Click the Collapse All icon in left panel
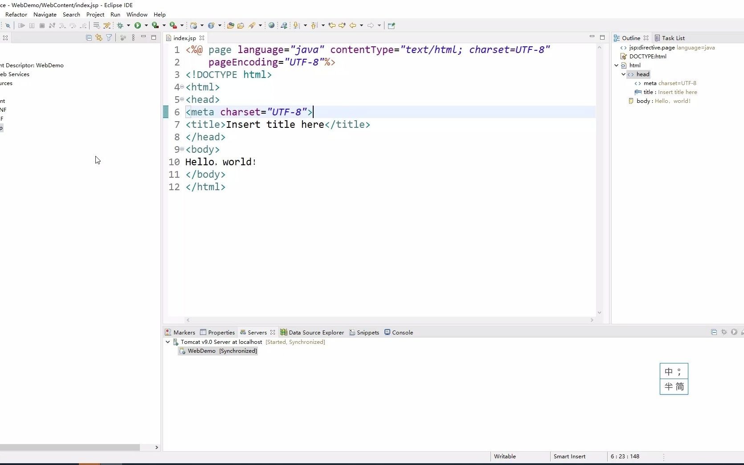 click(89, 38)
